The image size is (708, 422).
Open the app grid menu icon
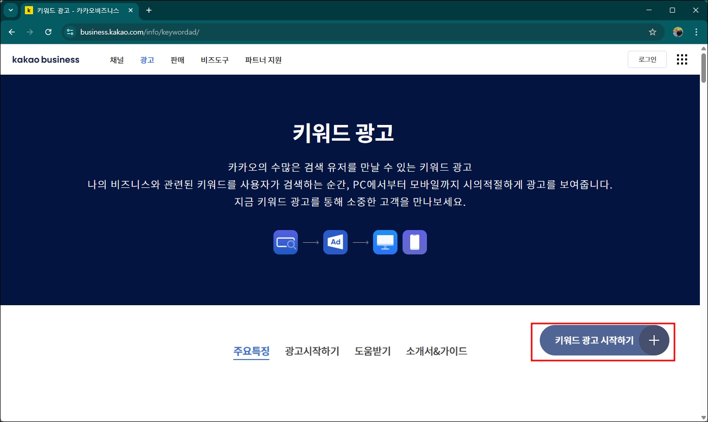(x=682, y=59)
